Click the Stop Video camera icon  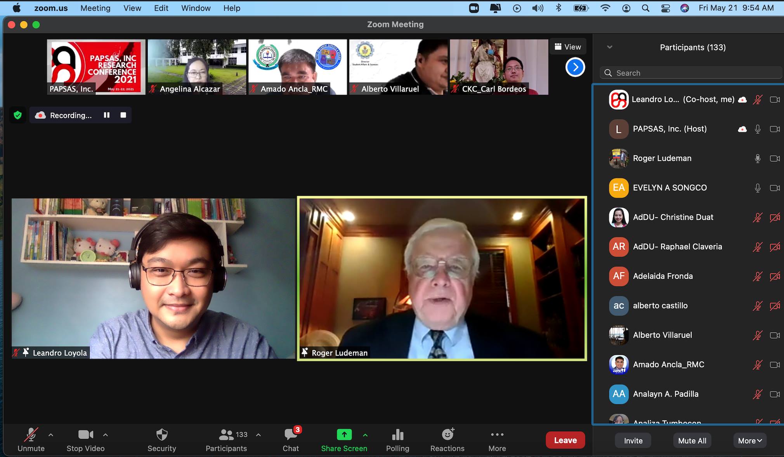pos(85,434)
